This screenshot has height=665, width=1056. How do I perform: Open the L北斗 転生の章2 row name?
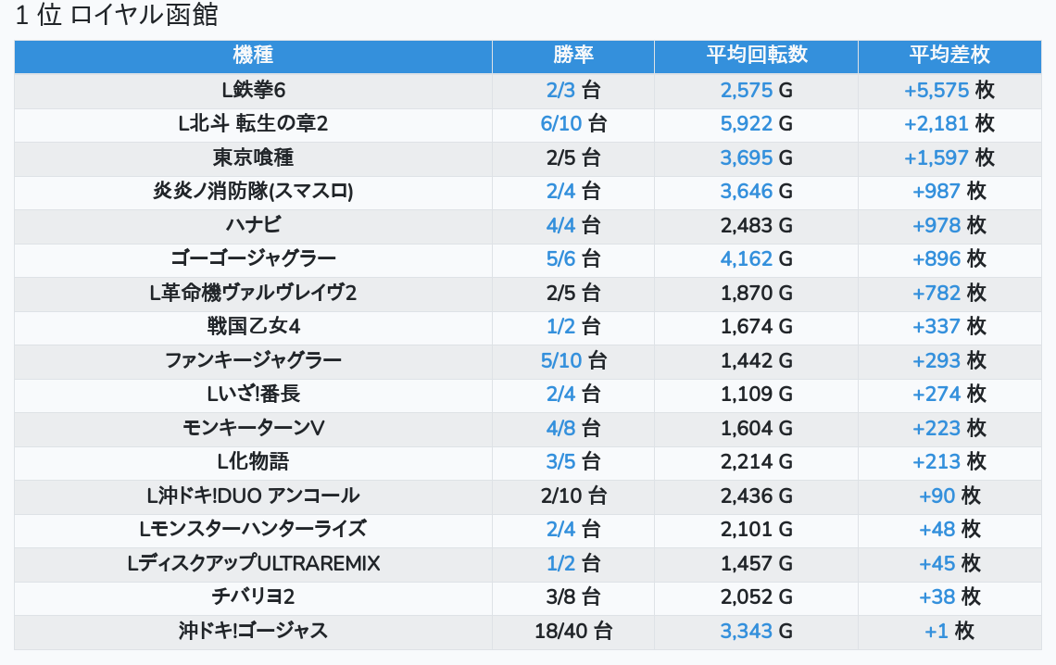coord(253,124)
